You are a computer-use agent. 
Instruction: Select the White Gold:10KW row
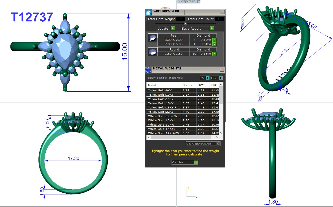183,124
